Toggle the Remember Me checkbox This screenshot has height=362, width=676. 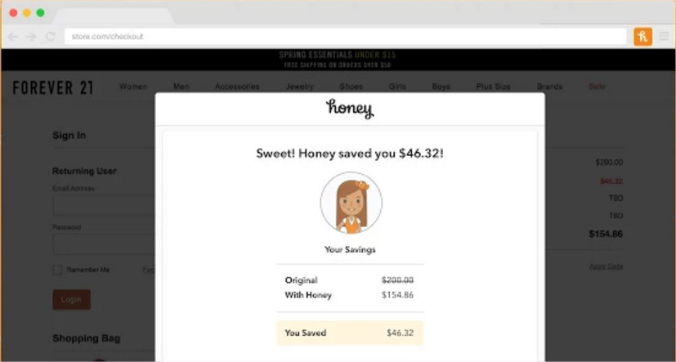click(57, 270)
